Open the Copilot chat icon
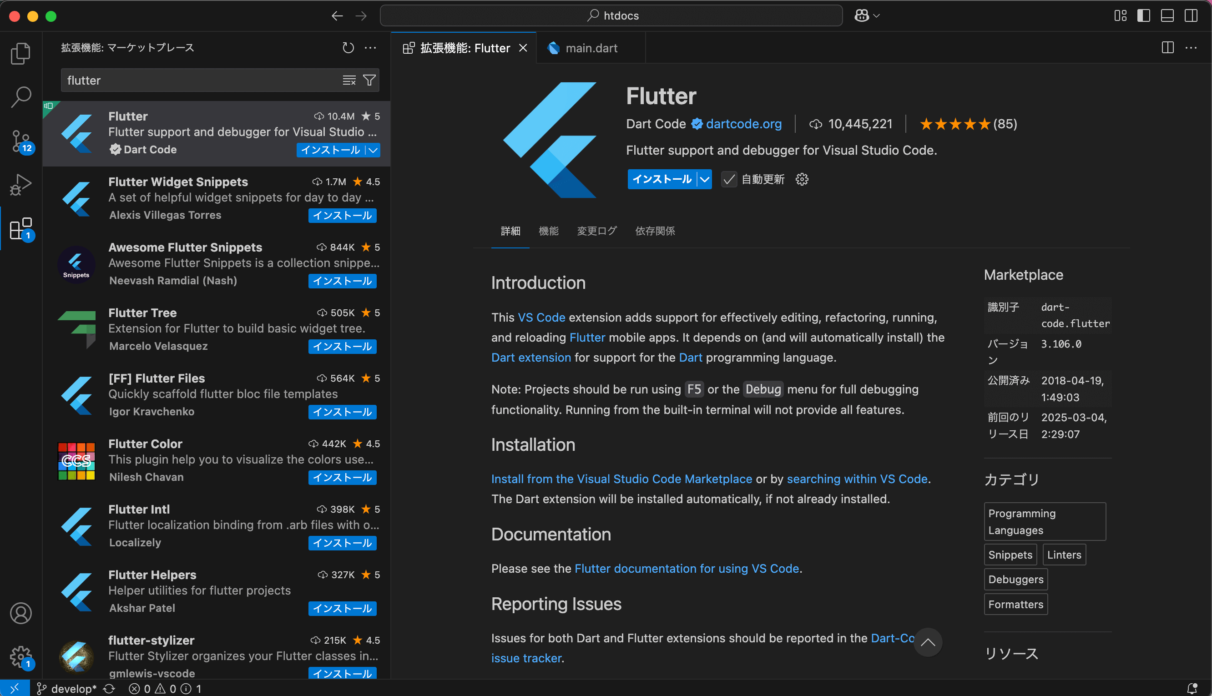The width and height of the screenshot is (1212, 696). pyautogui.click(x=862, y=16)
